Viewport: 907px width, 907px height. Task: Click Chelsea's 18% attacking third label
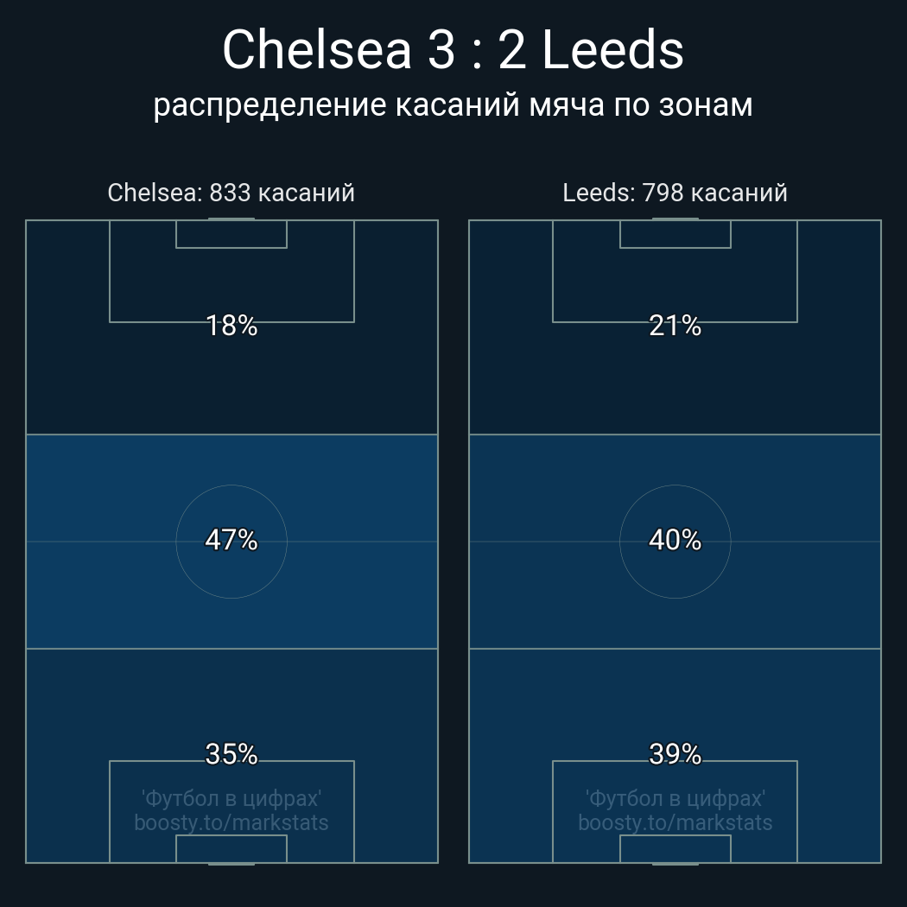click(x=232, y=326)
